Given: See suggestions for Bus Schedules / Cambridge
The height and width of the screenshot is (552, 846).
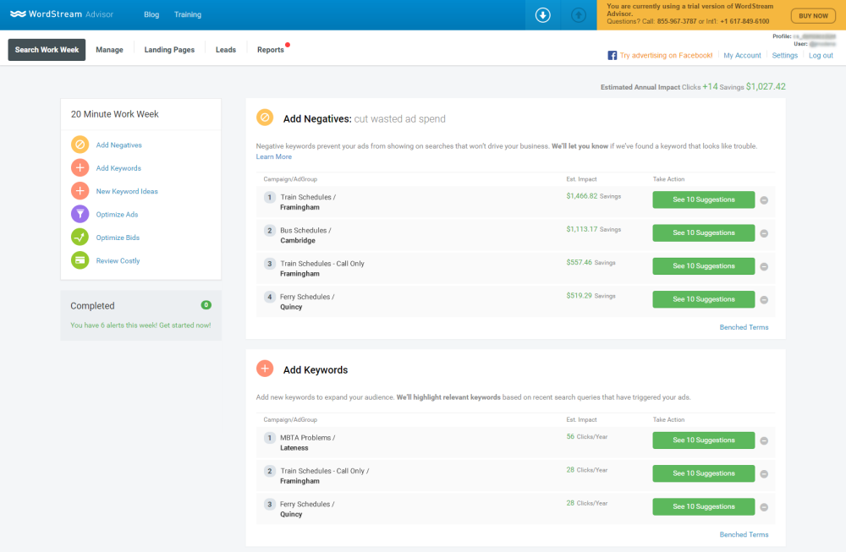Looking at the screenshot, I should click(x=704, y=232).
